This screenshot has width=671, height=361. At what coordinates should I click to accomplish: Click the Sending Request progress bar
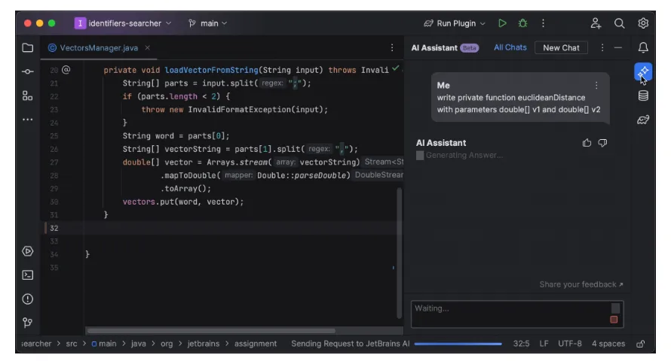pyautogui.click(x=458, y=344)
